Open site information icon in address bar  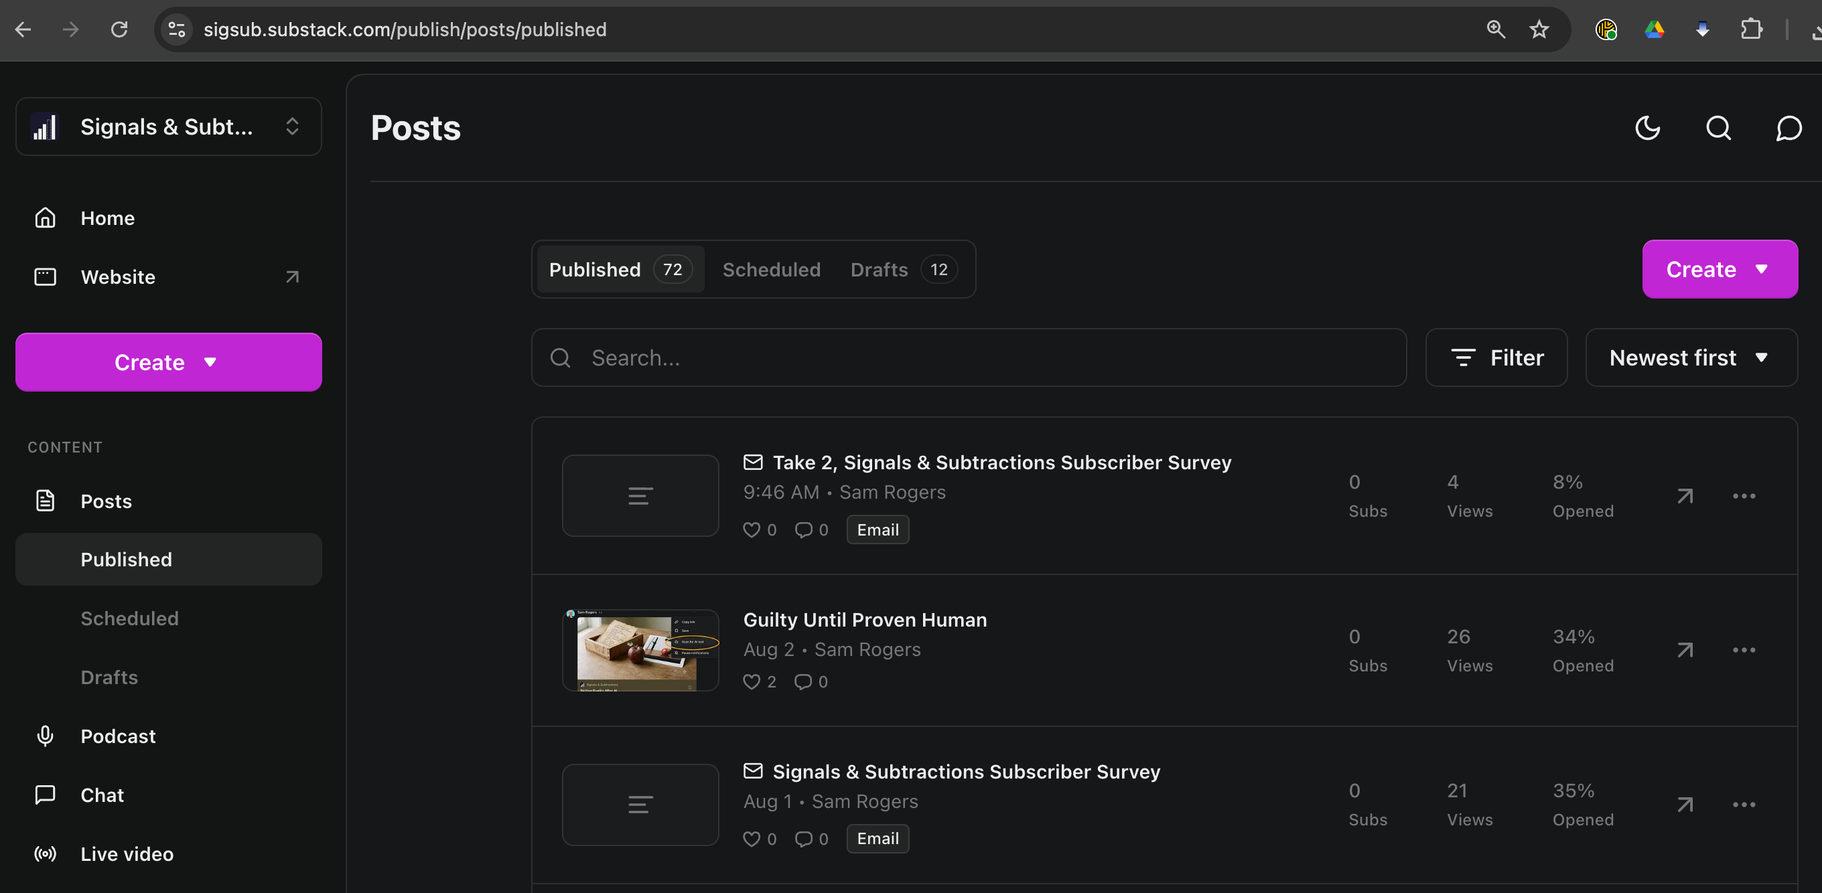tap(177, 29)
